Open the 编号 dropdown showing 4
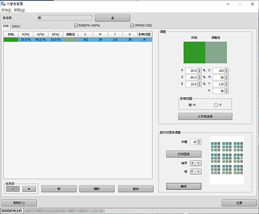259x214 pixels. 195,163
